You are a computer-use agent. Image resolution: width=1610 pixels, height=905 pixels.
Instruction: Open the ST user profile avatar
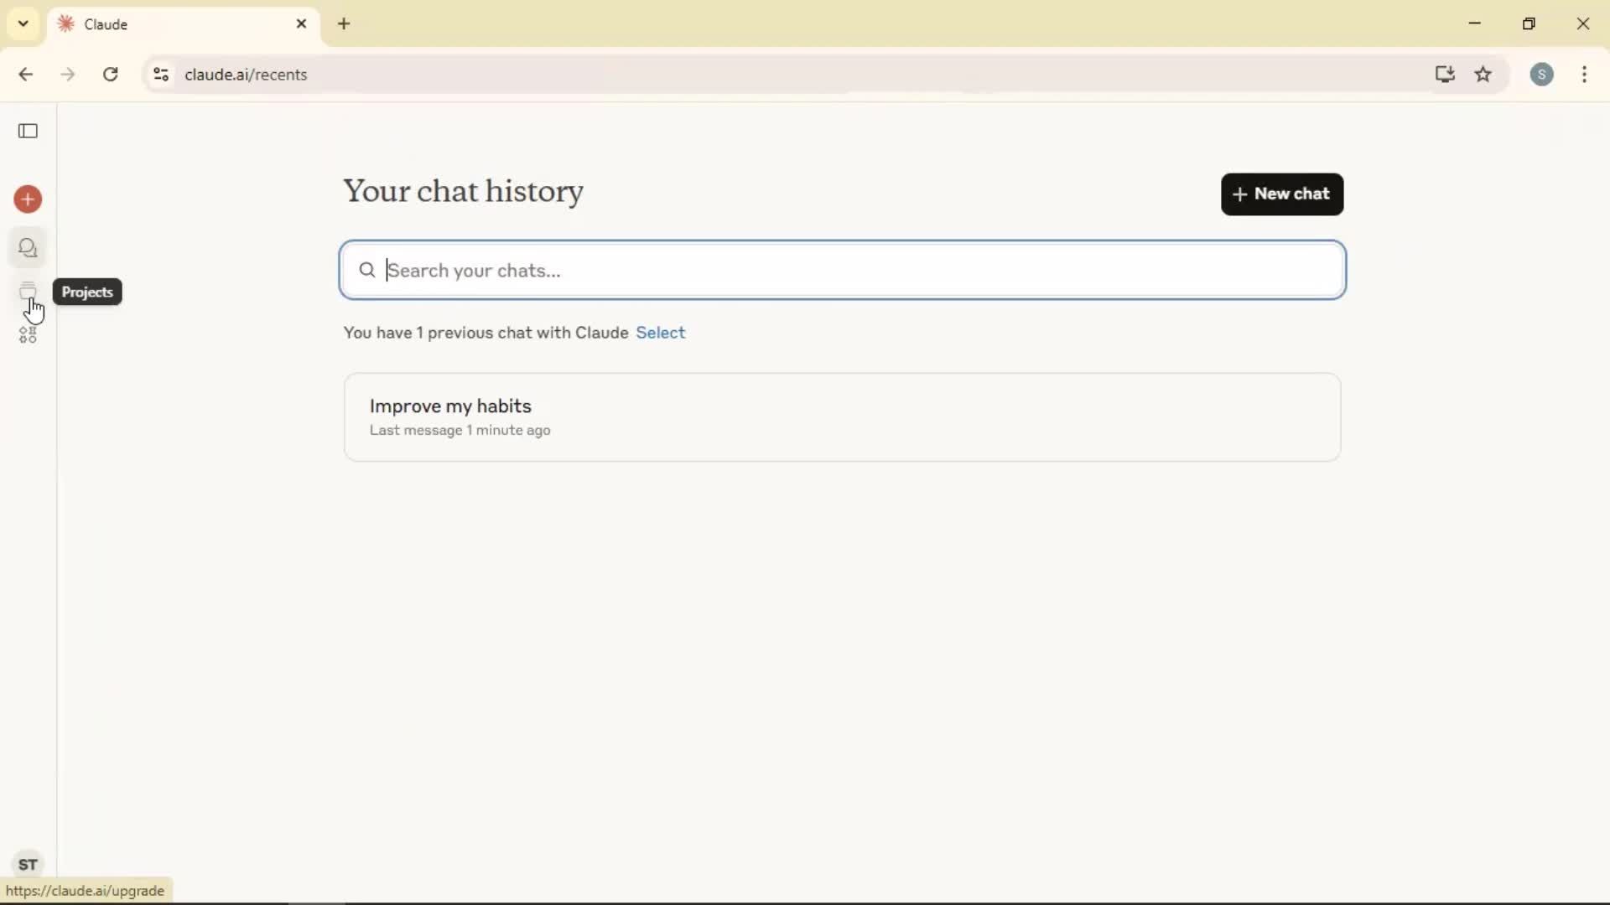point(28,864)
